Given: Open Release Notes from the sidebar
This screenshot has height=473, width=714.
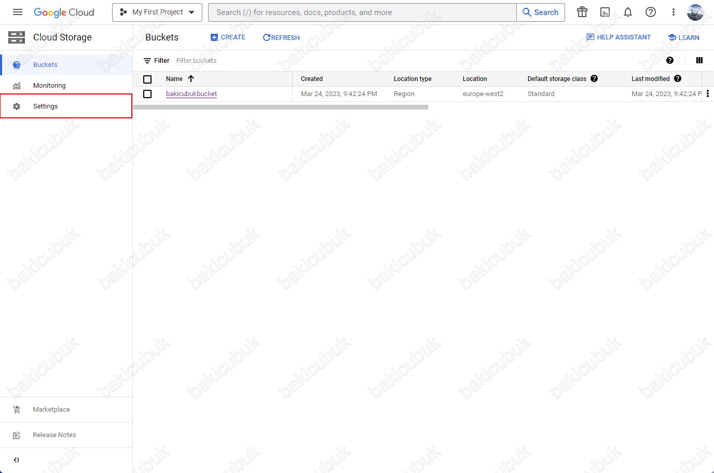Looking at the screenshot, I should [x=66, y=435].
